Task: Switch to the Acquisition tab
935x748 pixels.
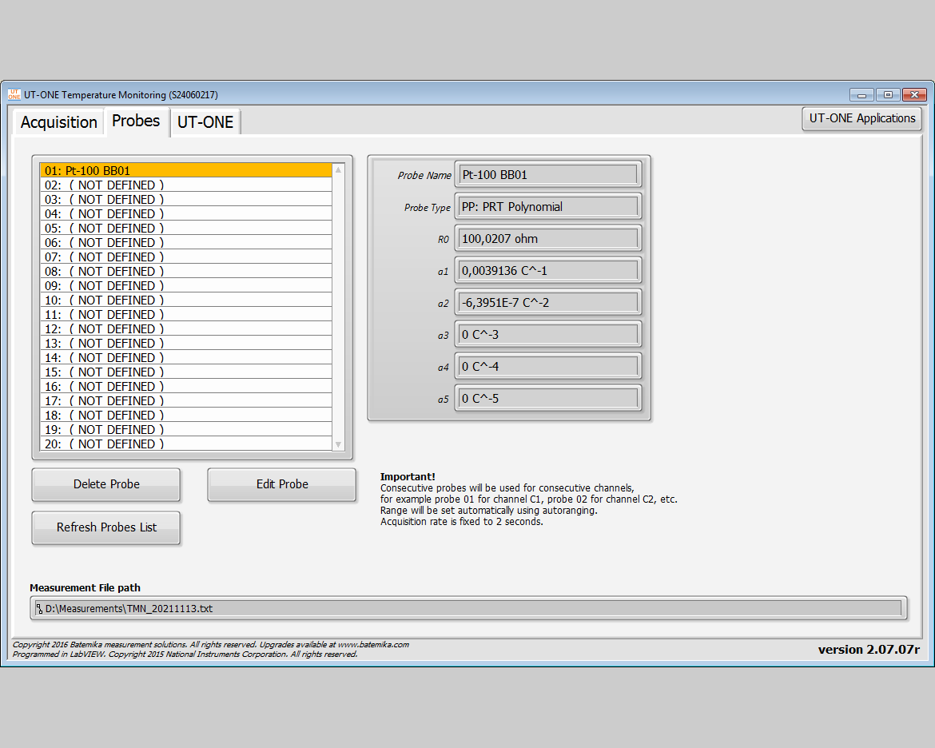Action: (x=58, y=121)
